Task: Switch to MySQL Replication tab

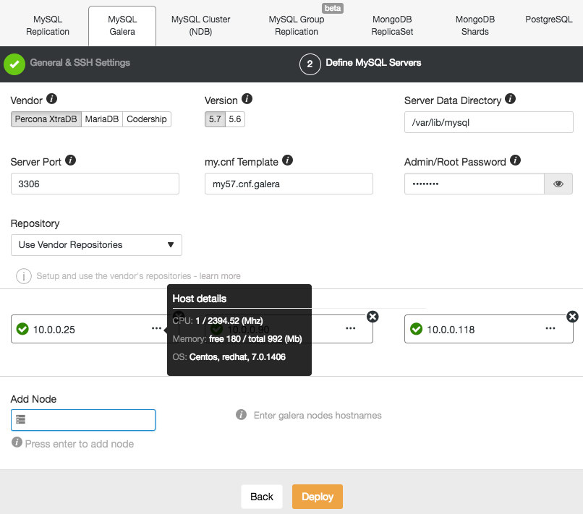Action: (x=48, y=25)
